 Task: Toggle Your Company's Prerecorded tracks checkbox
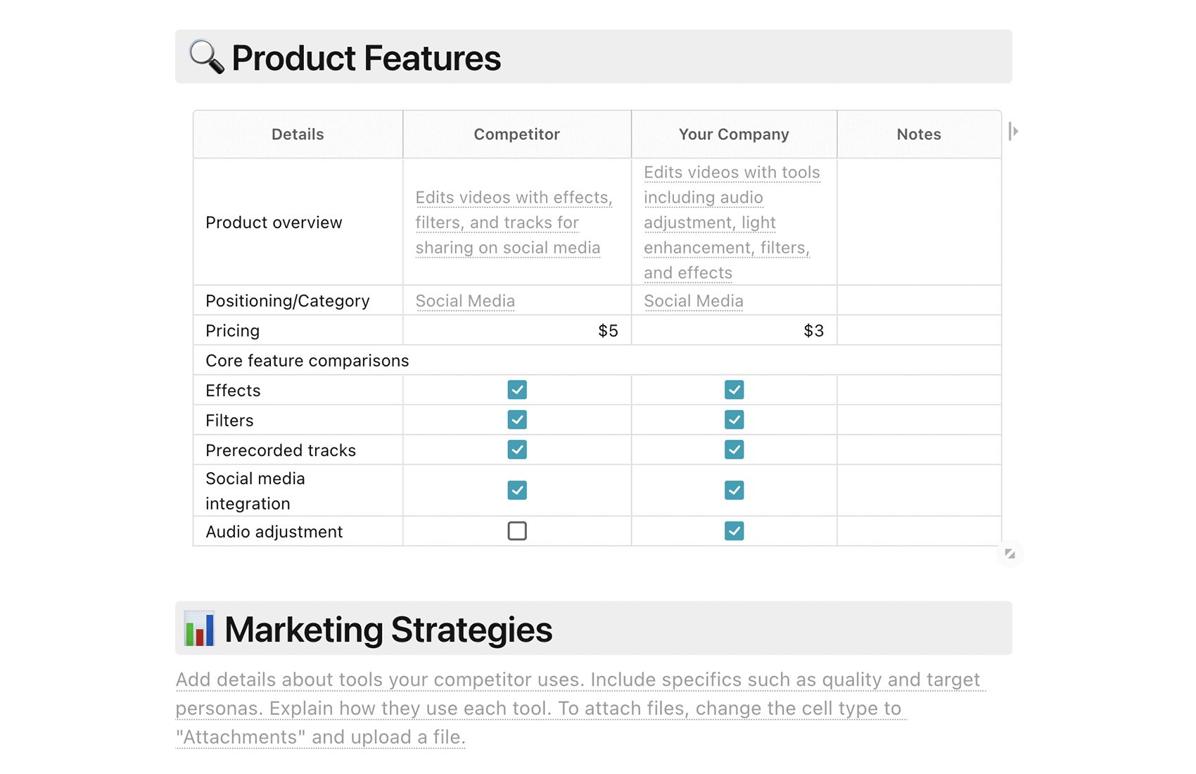point(734,450)
